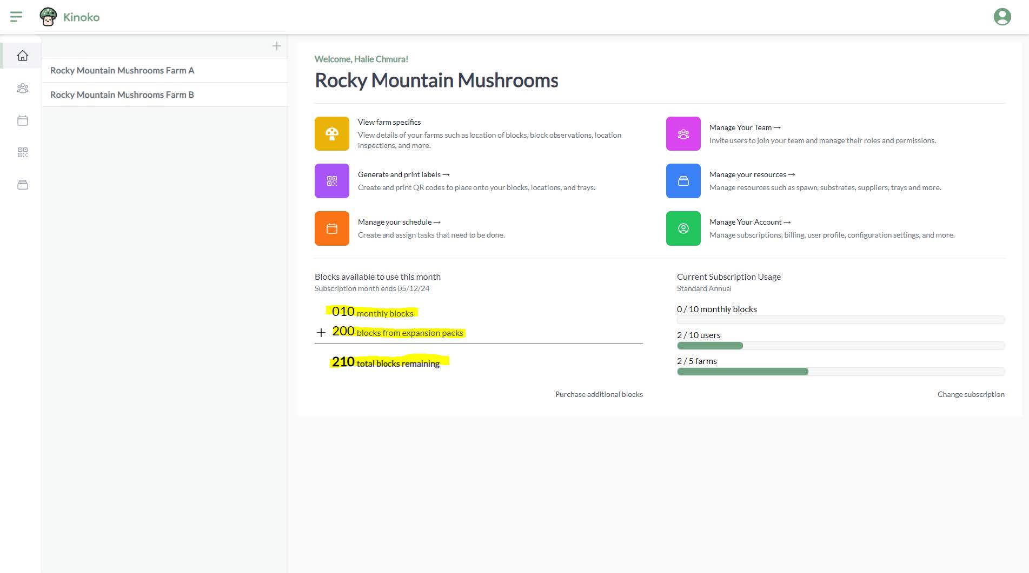Click the Change subscription link

click(x=971, y=394)
